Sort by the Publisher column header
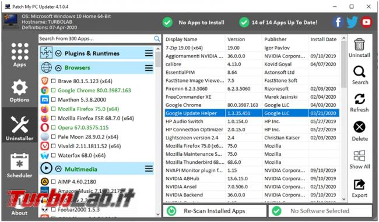This screenshot has height=222, width=379. [285, 40]
